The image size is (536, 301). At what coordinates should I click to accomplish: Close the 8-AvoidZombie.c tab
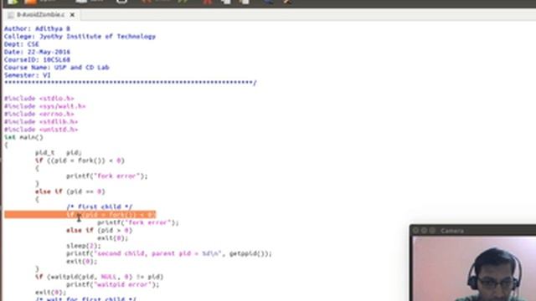tap(72, 15)
